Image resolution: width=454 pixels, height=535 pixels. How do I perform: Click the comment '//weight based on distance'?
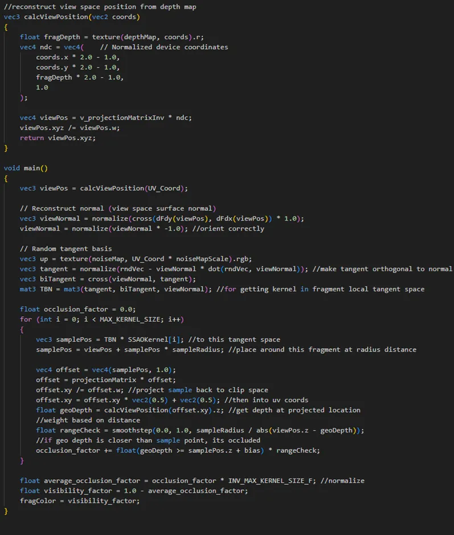(x=88, y=420)
